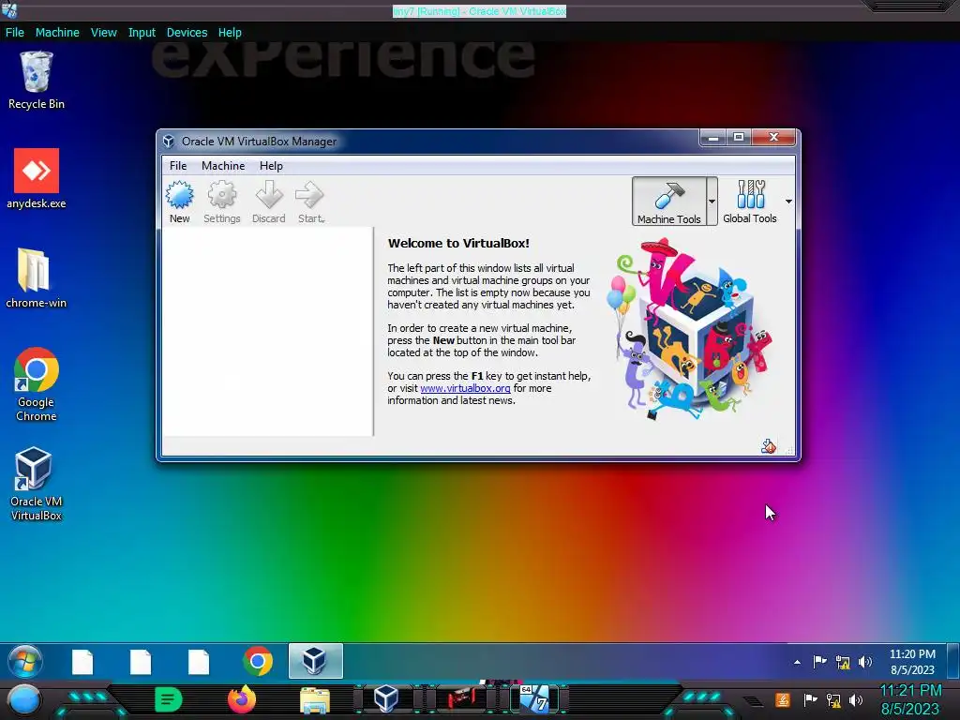Click the third blank file in guest taskbar
The width and height of the screenshot is (960, 720).
coord(199,662)
